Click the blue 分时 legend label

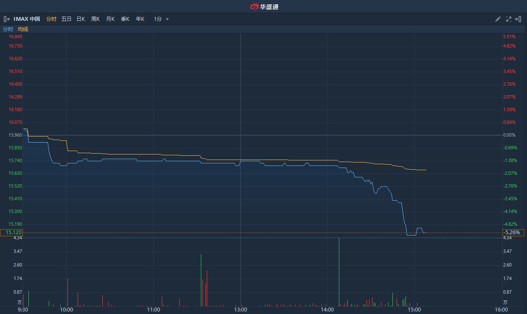click(8, 29)
